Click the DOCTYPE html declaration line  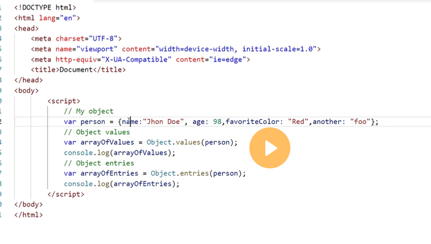point(45,7)
